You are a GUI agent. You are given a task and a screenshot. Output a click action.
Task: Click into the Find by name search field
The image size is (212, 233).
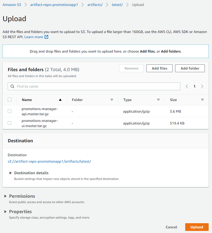pyautogui.click(x=94, y=86)
